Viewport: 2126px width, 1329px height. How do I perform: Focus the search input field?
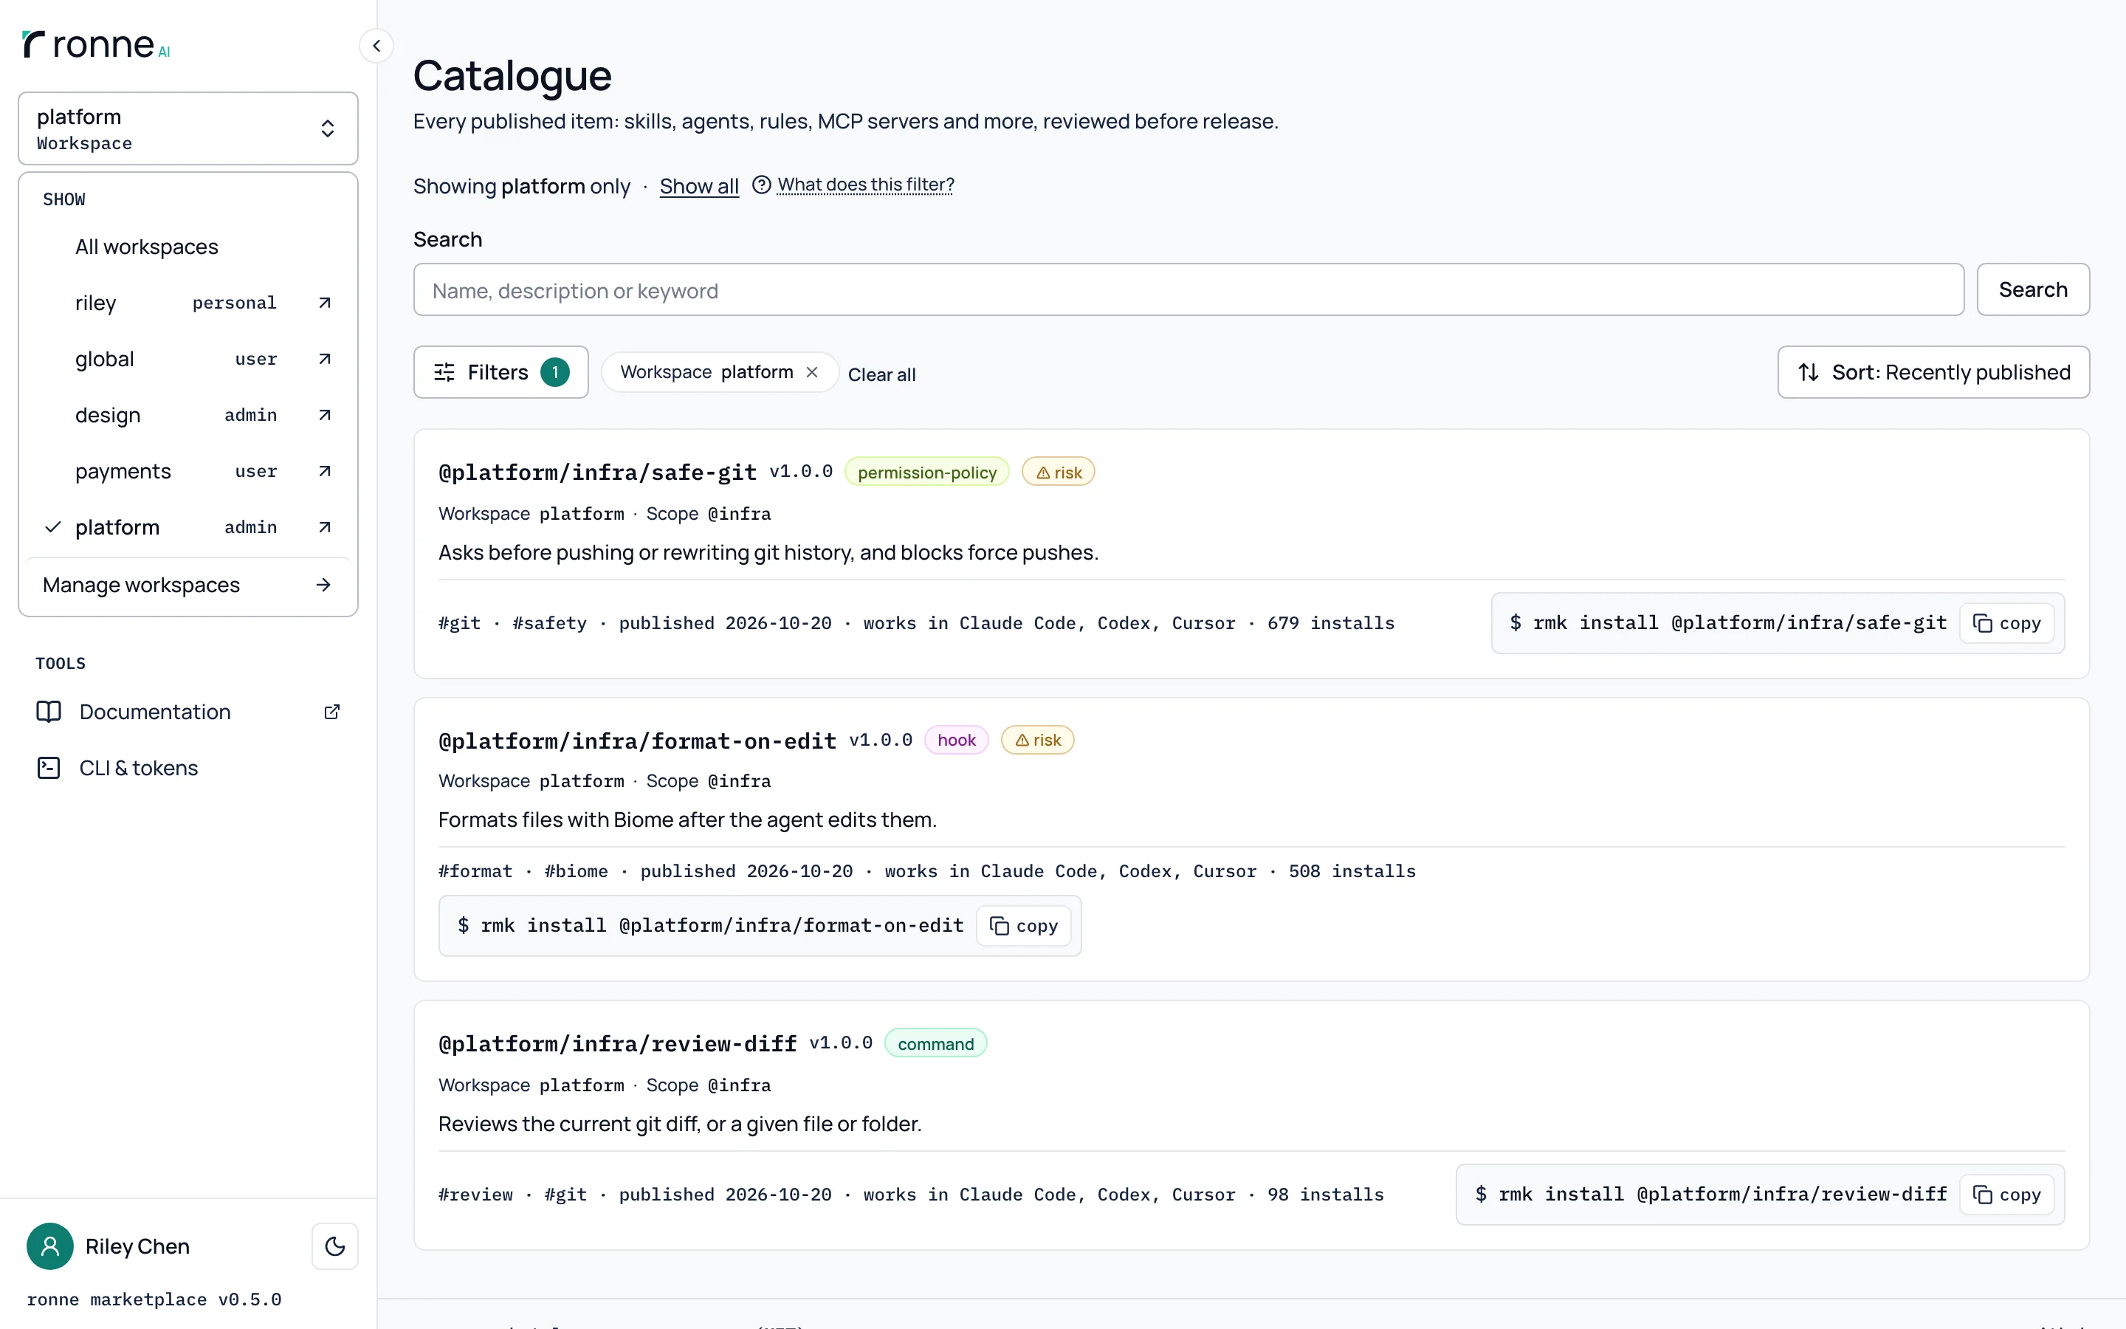tap(1188, 290)
